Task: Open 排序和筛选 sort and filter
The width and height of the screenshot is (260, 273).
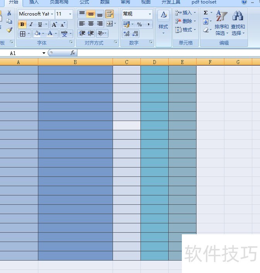Action: 221,22
